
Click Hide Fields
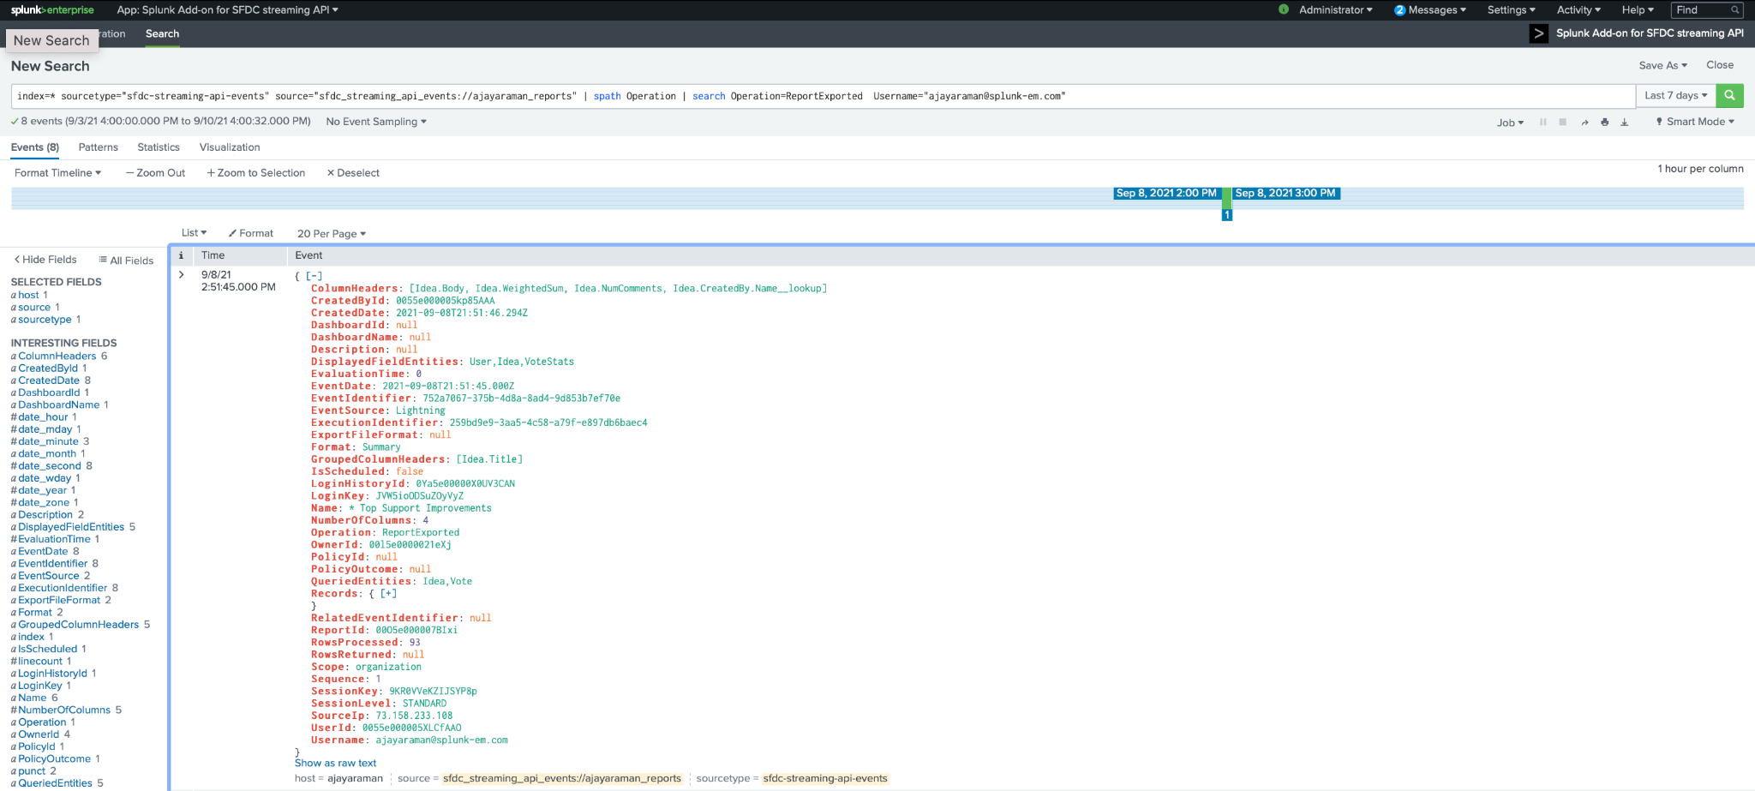(x=45, y=260)
